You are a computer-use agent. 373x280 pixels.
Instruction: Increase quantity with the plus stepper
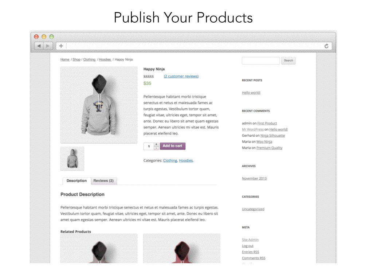pos(156,144)
